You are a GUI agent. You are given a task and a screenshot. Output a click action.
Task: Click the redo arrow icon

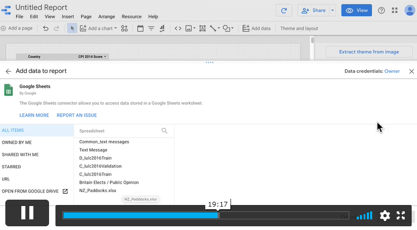tap(57, 28)
